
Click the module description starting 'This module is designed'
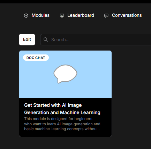[x=62, y=124]
